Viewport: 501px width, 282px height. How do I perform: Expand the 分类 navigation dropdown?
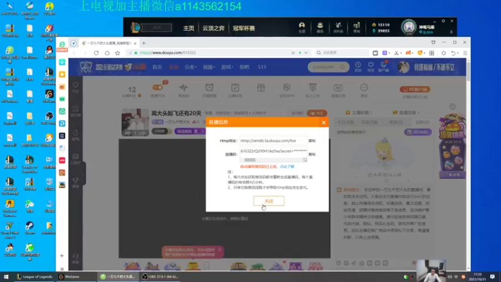point(190,67)
